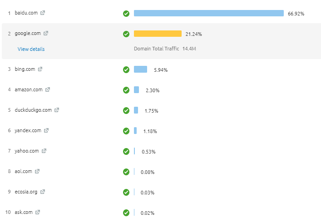Click the yellow google.com traffic bar
The height and width of the screenshot is (223, 321).
click(x=158, y=34)
